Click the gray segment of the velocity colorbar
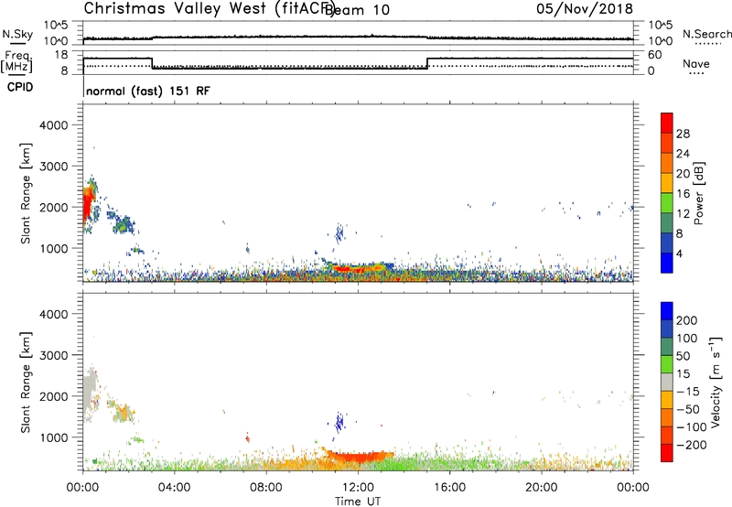This screenshot has width=732, height=507. point(667,383)
